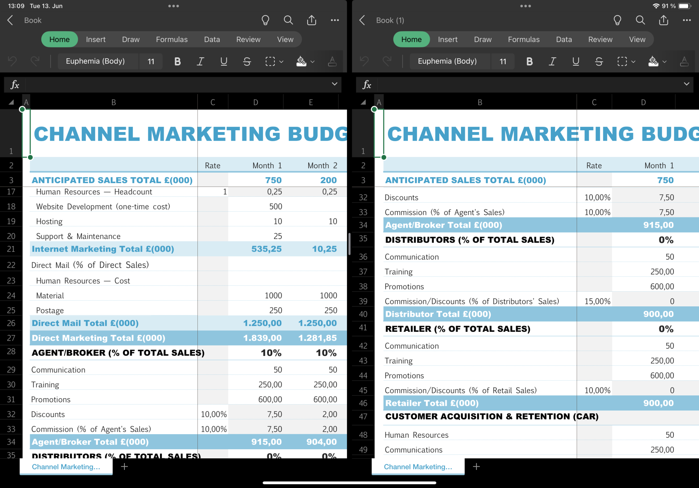Tap the select-all triangle in right sheet

(363, 102)
